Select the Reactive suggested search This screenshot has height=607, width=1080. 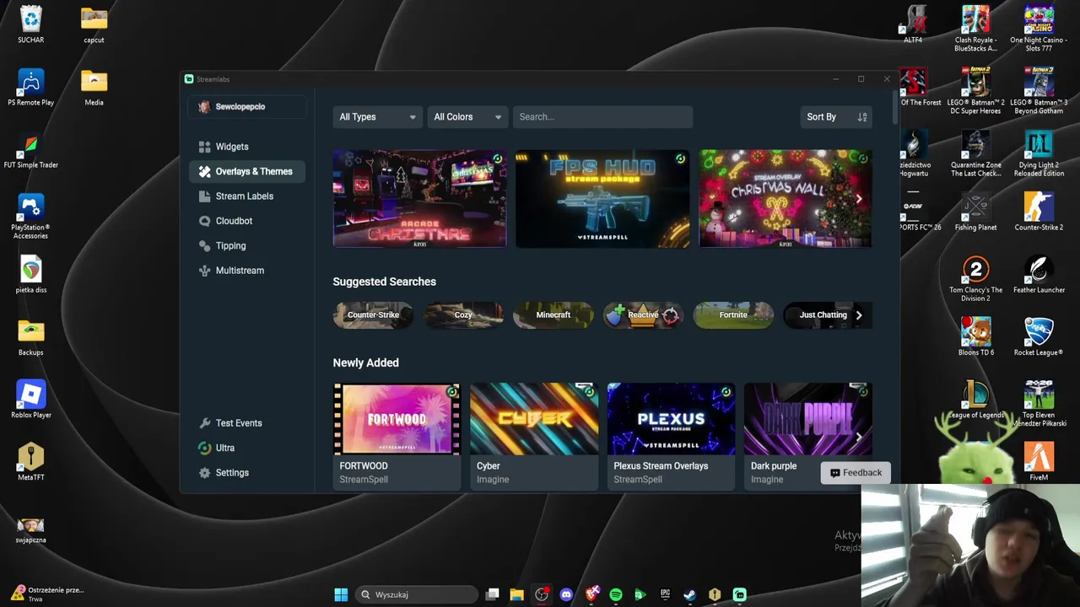643,315
